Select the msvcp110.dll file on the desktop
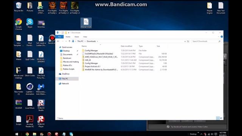 86,23
